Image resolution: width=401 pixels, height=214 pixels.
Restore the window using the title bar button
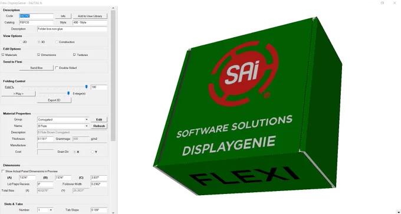[x=382, y=3]
